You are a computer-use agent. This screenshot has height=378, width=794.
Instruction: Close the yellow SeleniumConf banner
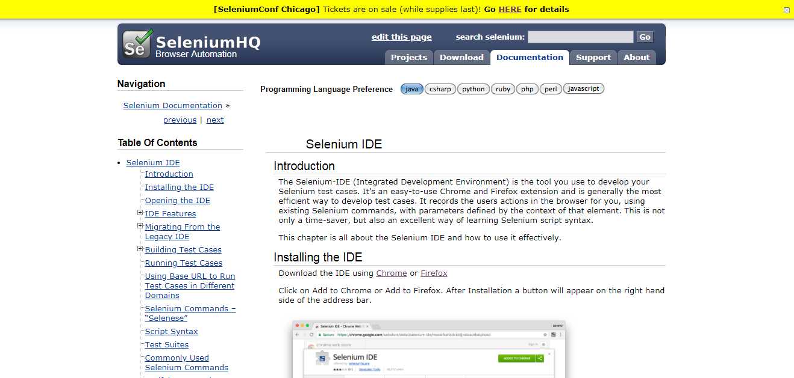tap(787, 10)
